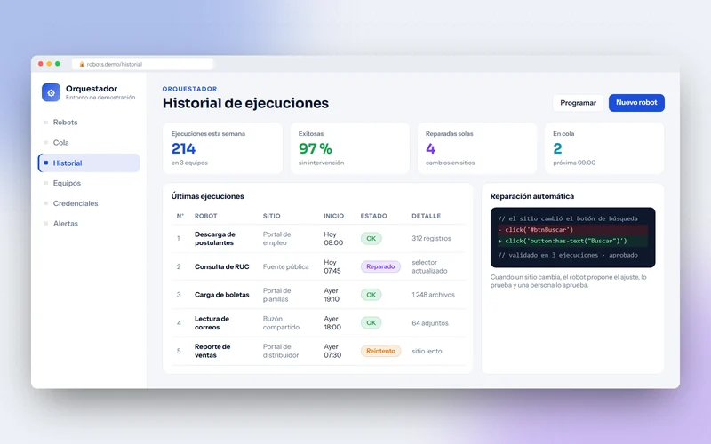This screenshot has width=711, height=444.
Task: Click the Ayer 18:00 start time
Action: point(332,323)
